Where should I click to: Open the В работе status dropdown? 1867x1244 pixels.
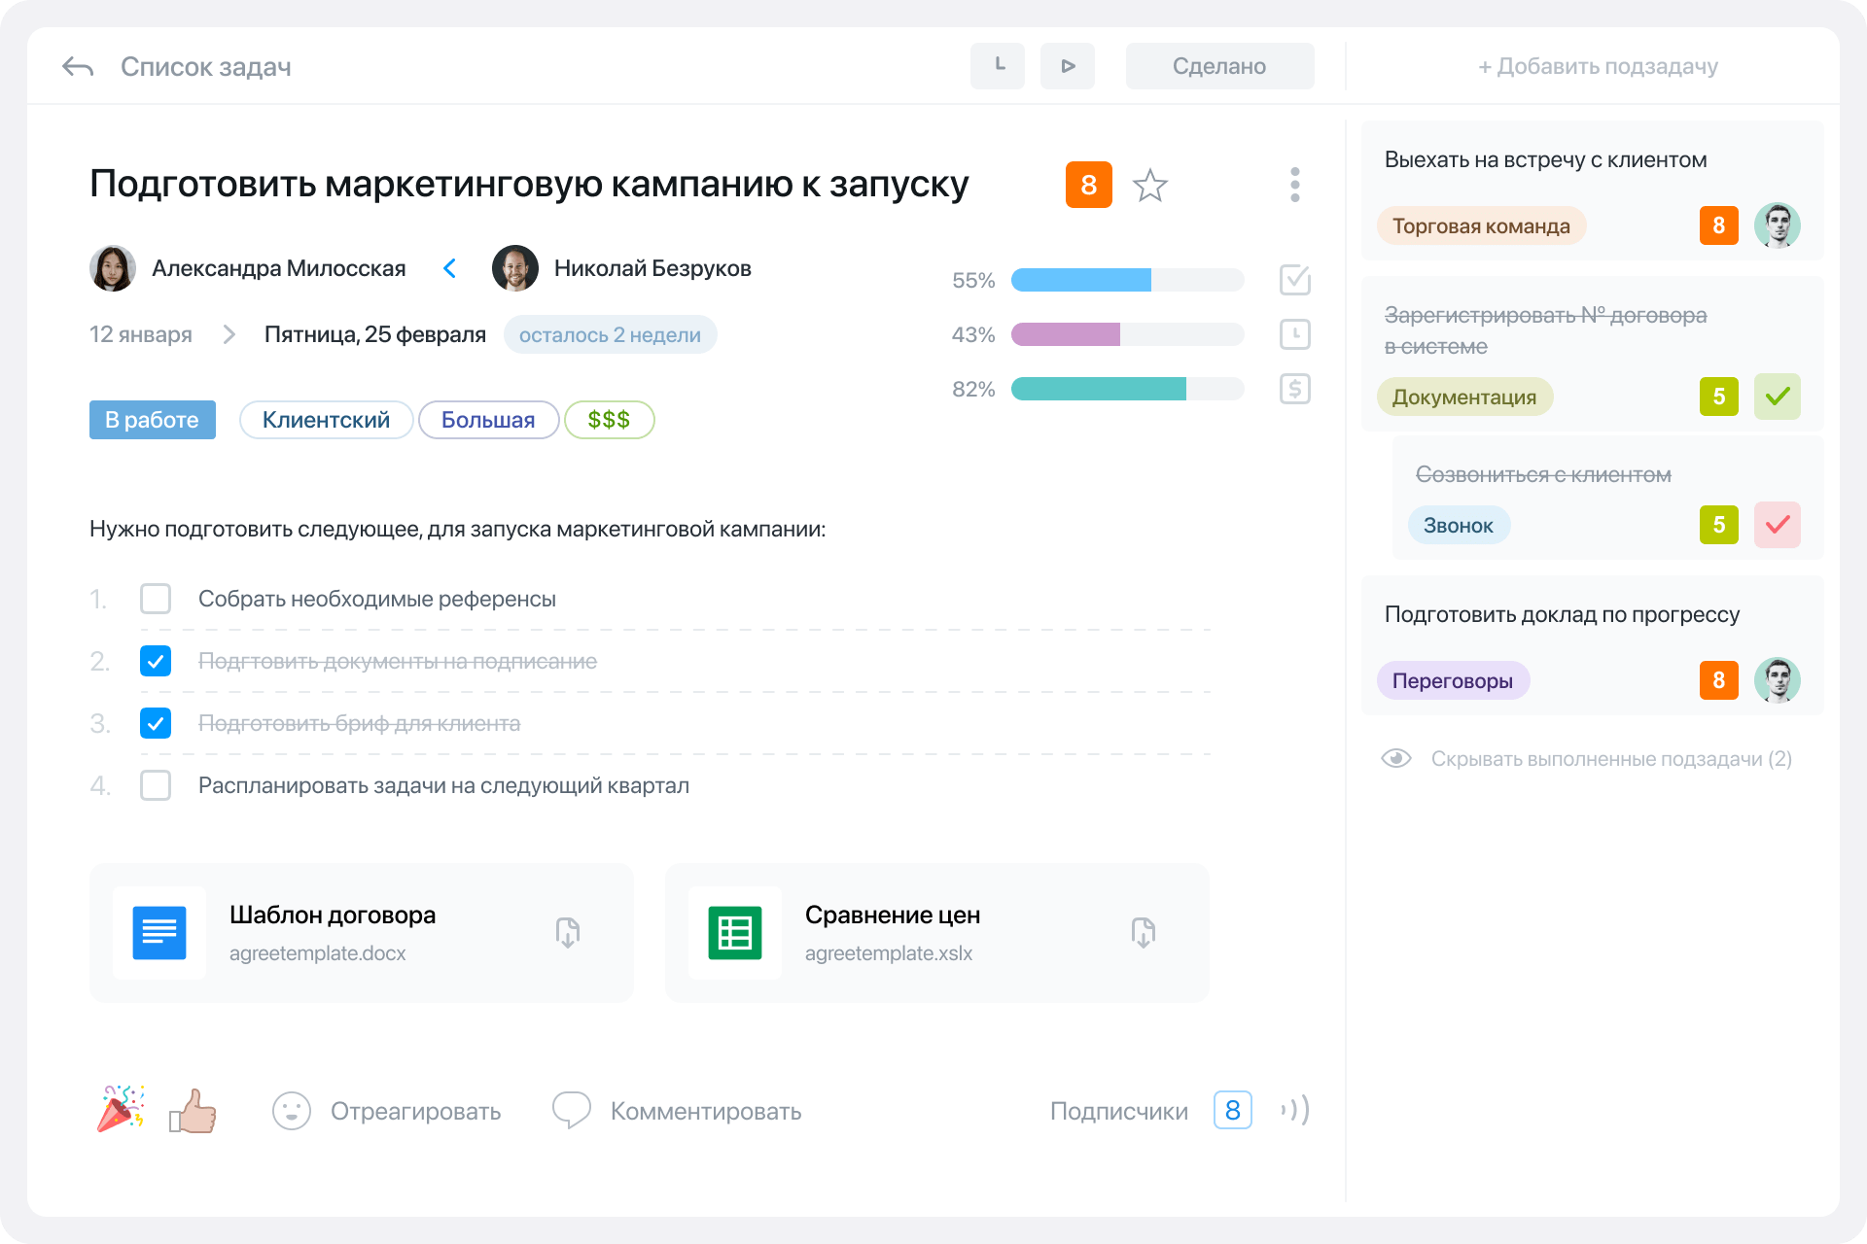click(x=152, y=420)
